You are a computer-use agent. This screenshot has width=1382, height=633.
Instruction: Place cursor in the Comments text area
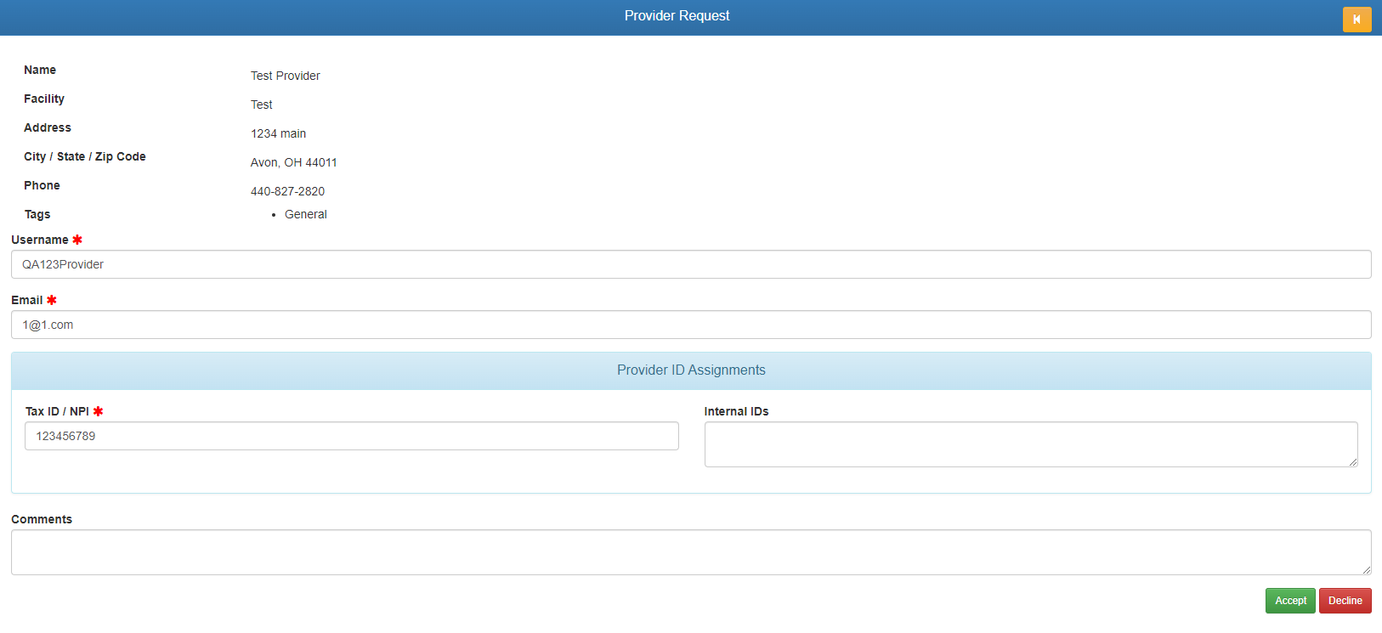690,551
